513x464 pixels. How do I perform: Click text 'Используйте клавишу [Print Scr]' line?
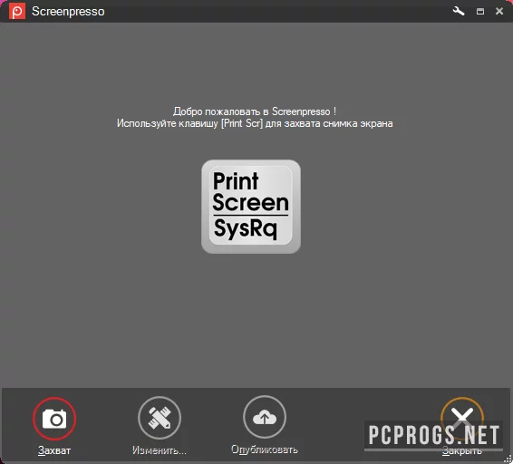[x=255, y=123]
